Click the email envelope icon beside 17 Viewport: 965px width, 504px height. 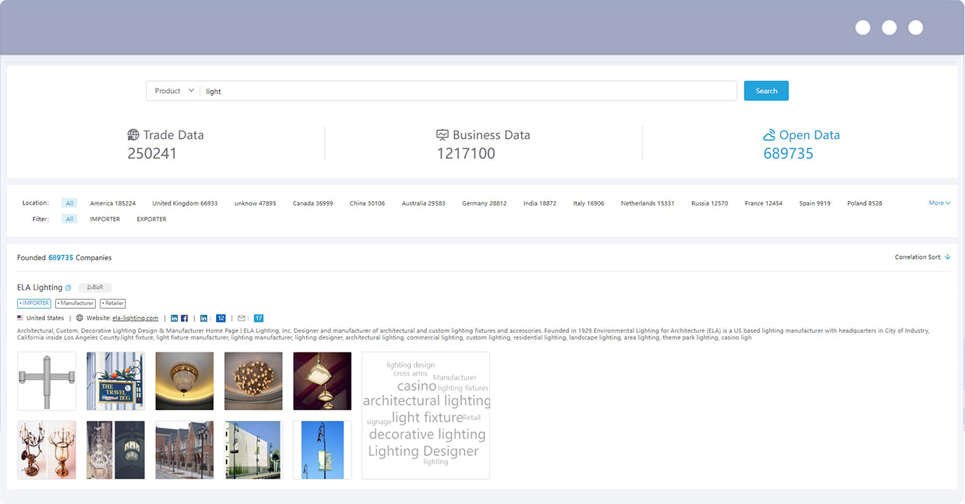pos(242,318)
